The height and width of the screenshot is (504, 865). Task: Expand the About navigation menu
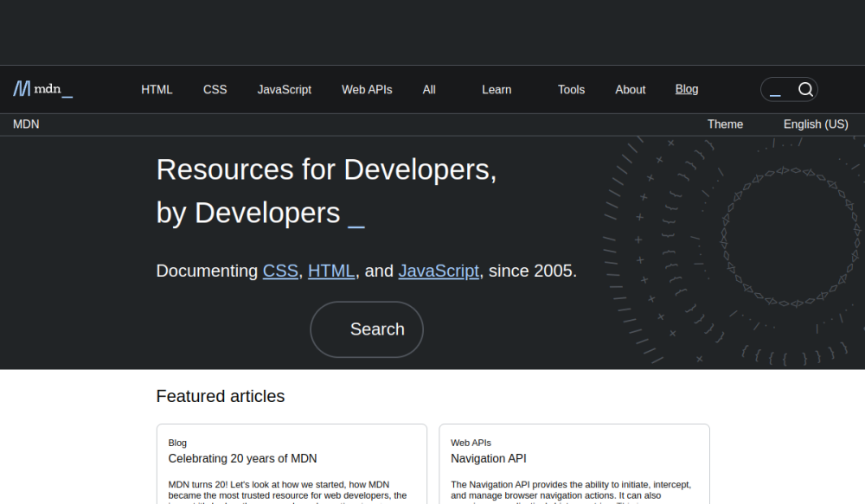[x=630, y=89]
